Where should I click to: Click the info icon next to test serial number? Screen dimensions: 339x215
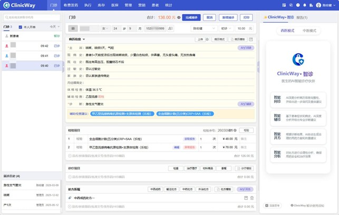tap(235, 130)
